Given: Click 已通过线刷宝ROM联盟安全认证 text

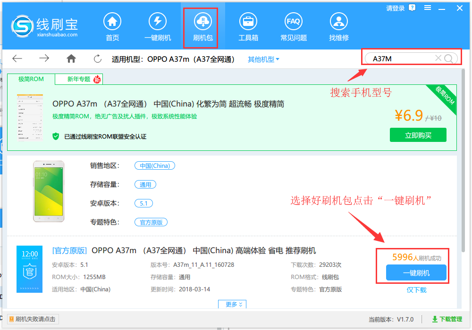Looking at the screenshot, I should 105,136.
